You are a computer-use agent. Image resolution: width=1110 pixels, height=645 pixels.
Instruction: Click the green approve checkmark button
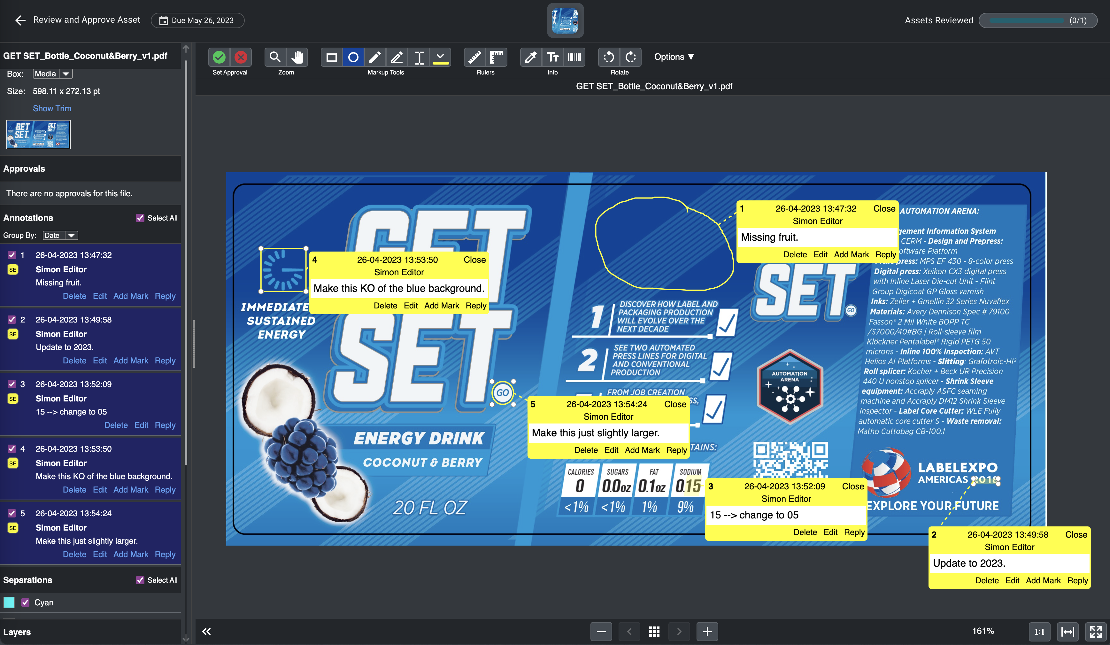[219, 57]
